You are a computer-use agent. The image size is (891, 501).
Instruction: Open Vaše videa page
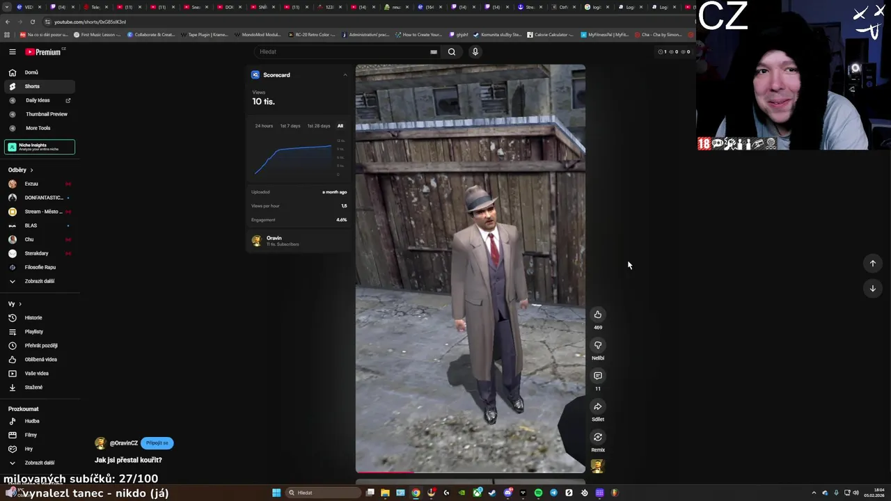pos(40,374)
